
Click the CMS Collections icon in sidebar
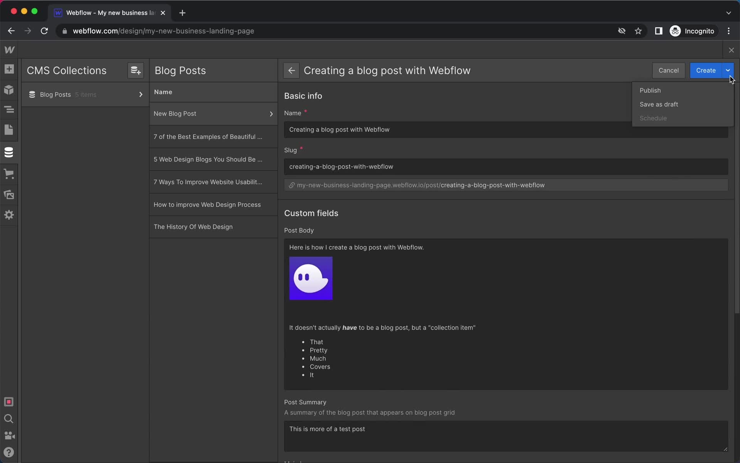click(9, 152)
